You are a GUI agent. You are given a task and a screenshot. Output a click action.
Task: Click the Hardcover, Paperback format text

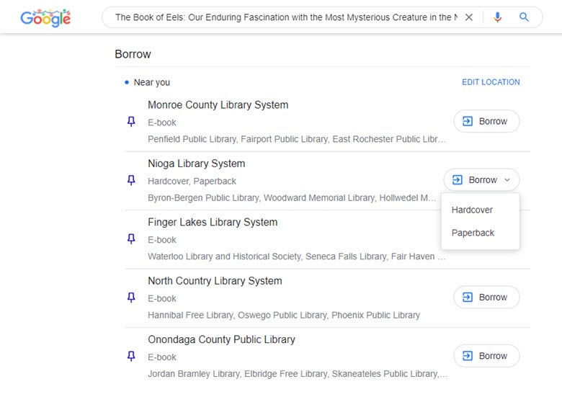192,182
